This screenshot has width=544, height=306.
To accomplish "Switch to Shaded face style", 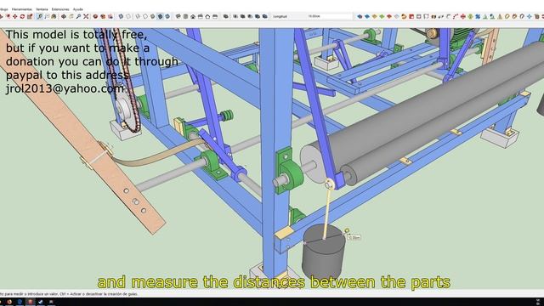I will (x=152, y=16).
